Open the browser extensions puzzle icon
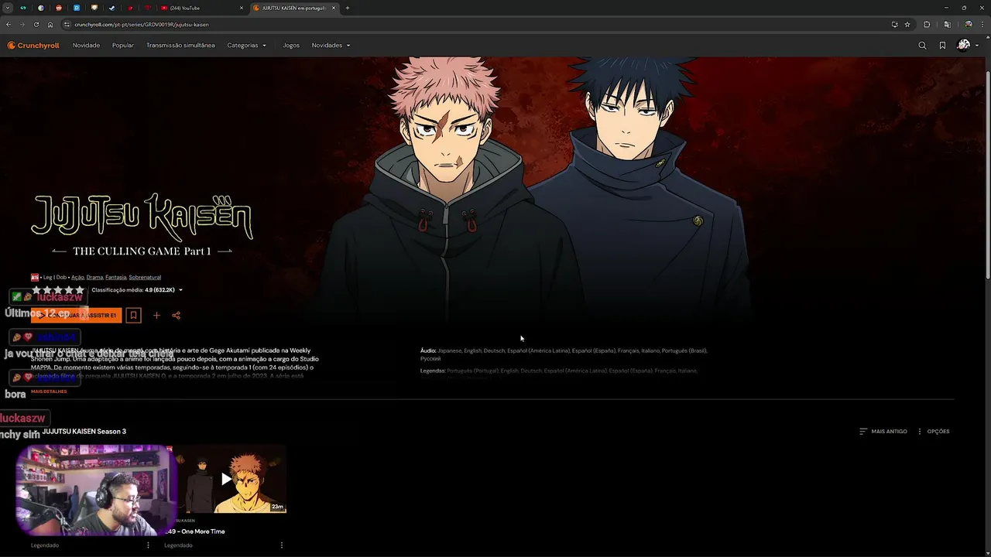 click(x=927, y=24)
